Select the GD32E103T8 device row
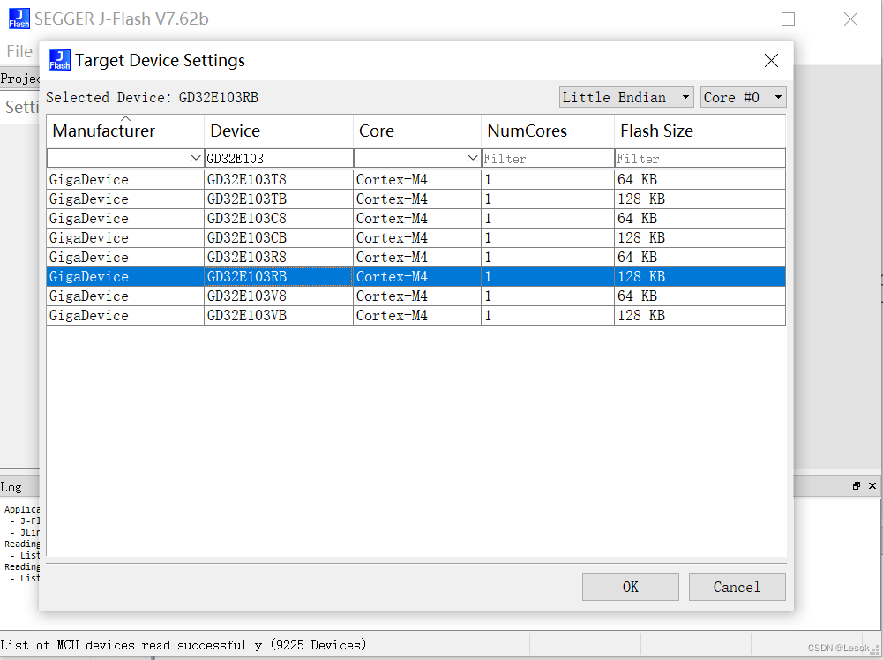The width and height of the screenshot is (883, 660). pyautogui.click(x=416, y=180)
